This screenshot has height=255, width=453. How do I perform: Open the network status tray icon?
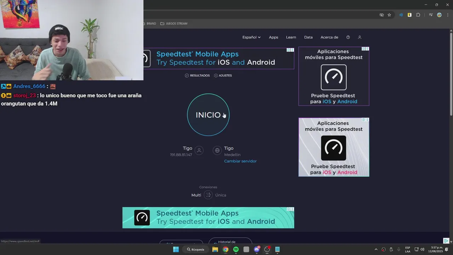pyautogui.click(x=417, y=249)
